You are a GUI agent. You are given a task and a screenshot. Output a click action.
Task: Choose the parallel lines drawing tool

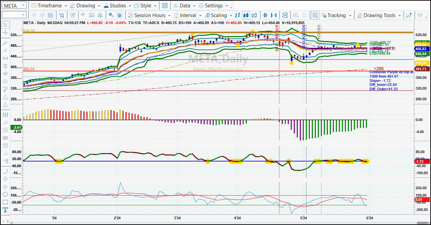click(5, 74)
